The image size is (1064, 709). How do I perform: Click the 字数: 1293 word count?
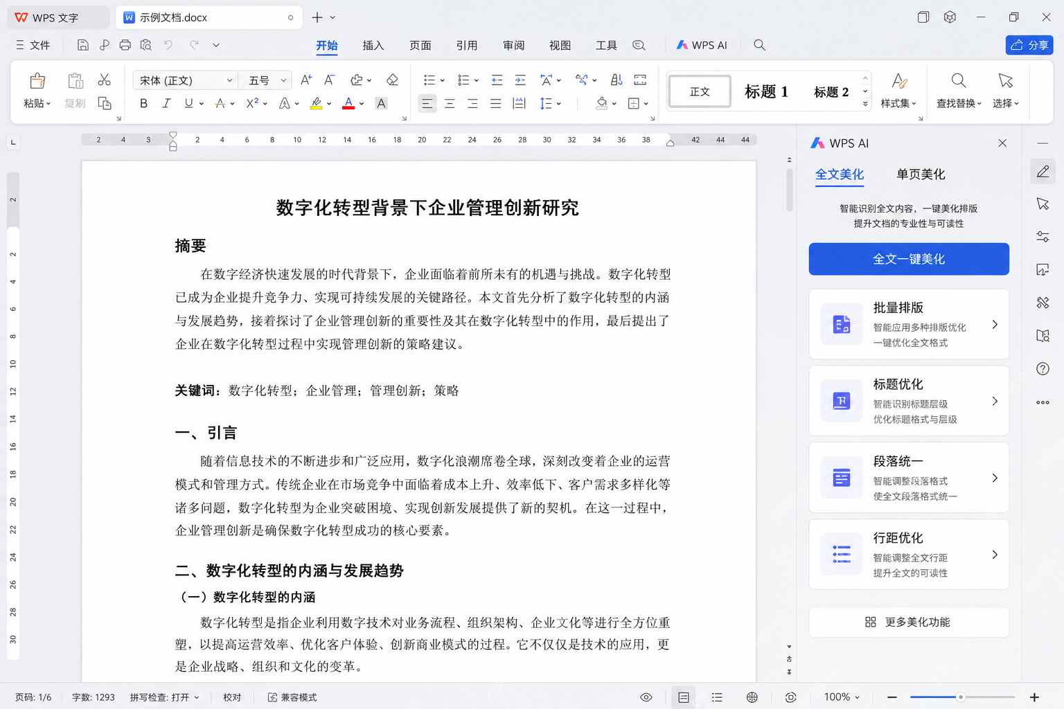[94, 697]
